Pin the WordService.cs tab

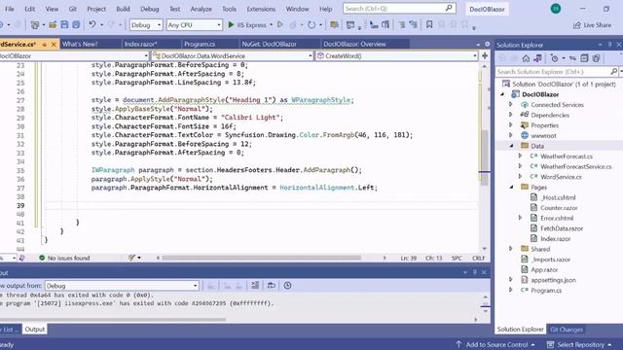(44, 44)
